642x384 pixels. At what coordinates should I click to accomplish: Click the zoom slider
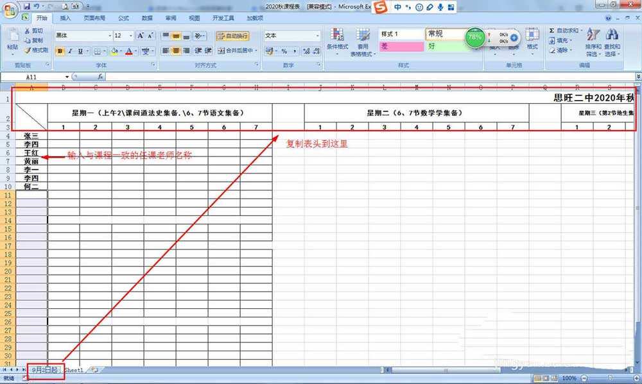click(x=610, y=378)
